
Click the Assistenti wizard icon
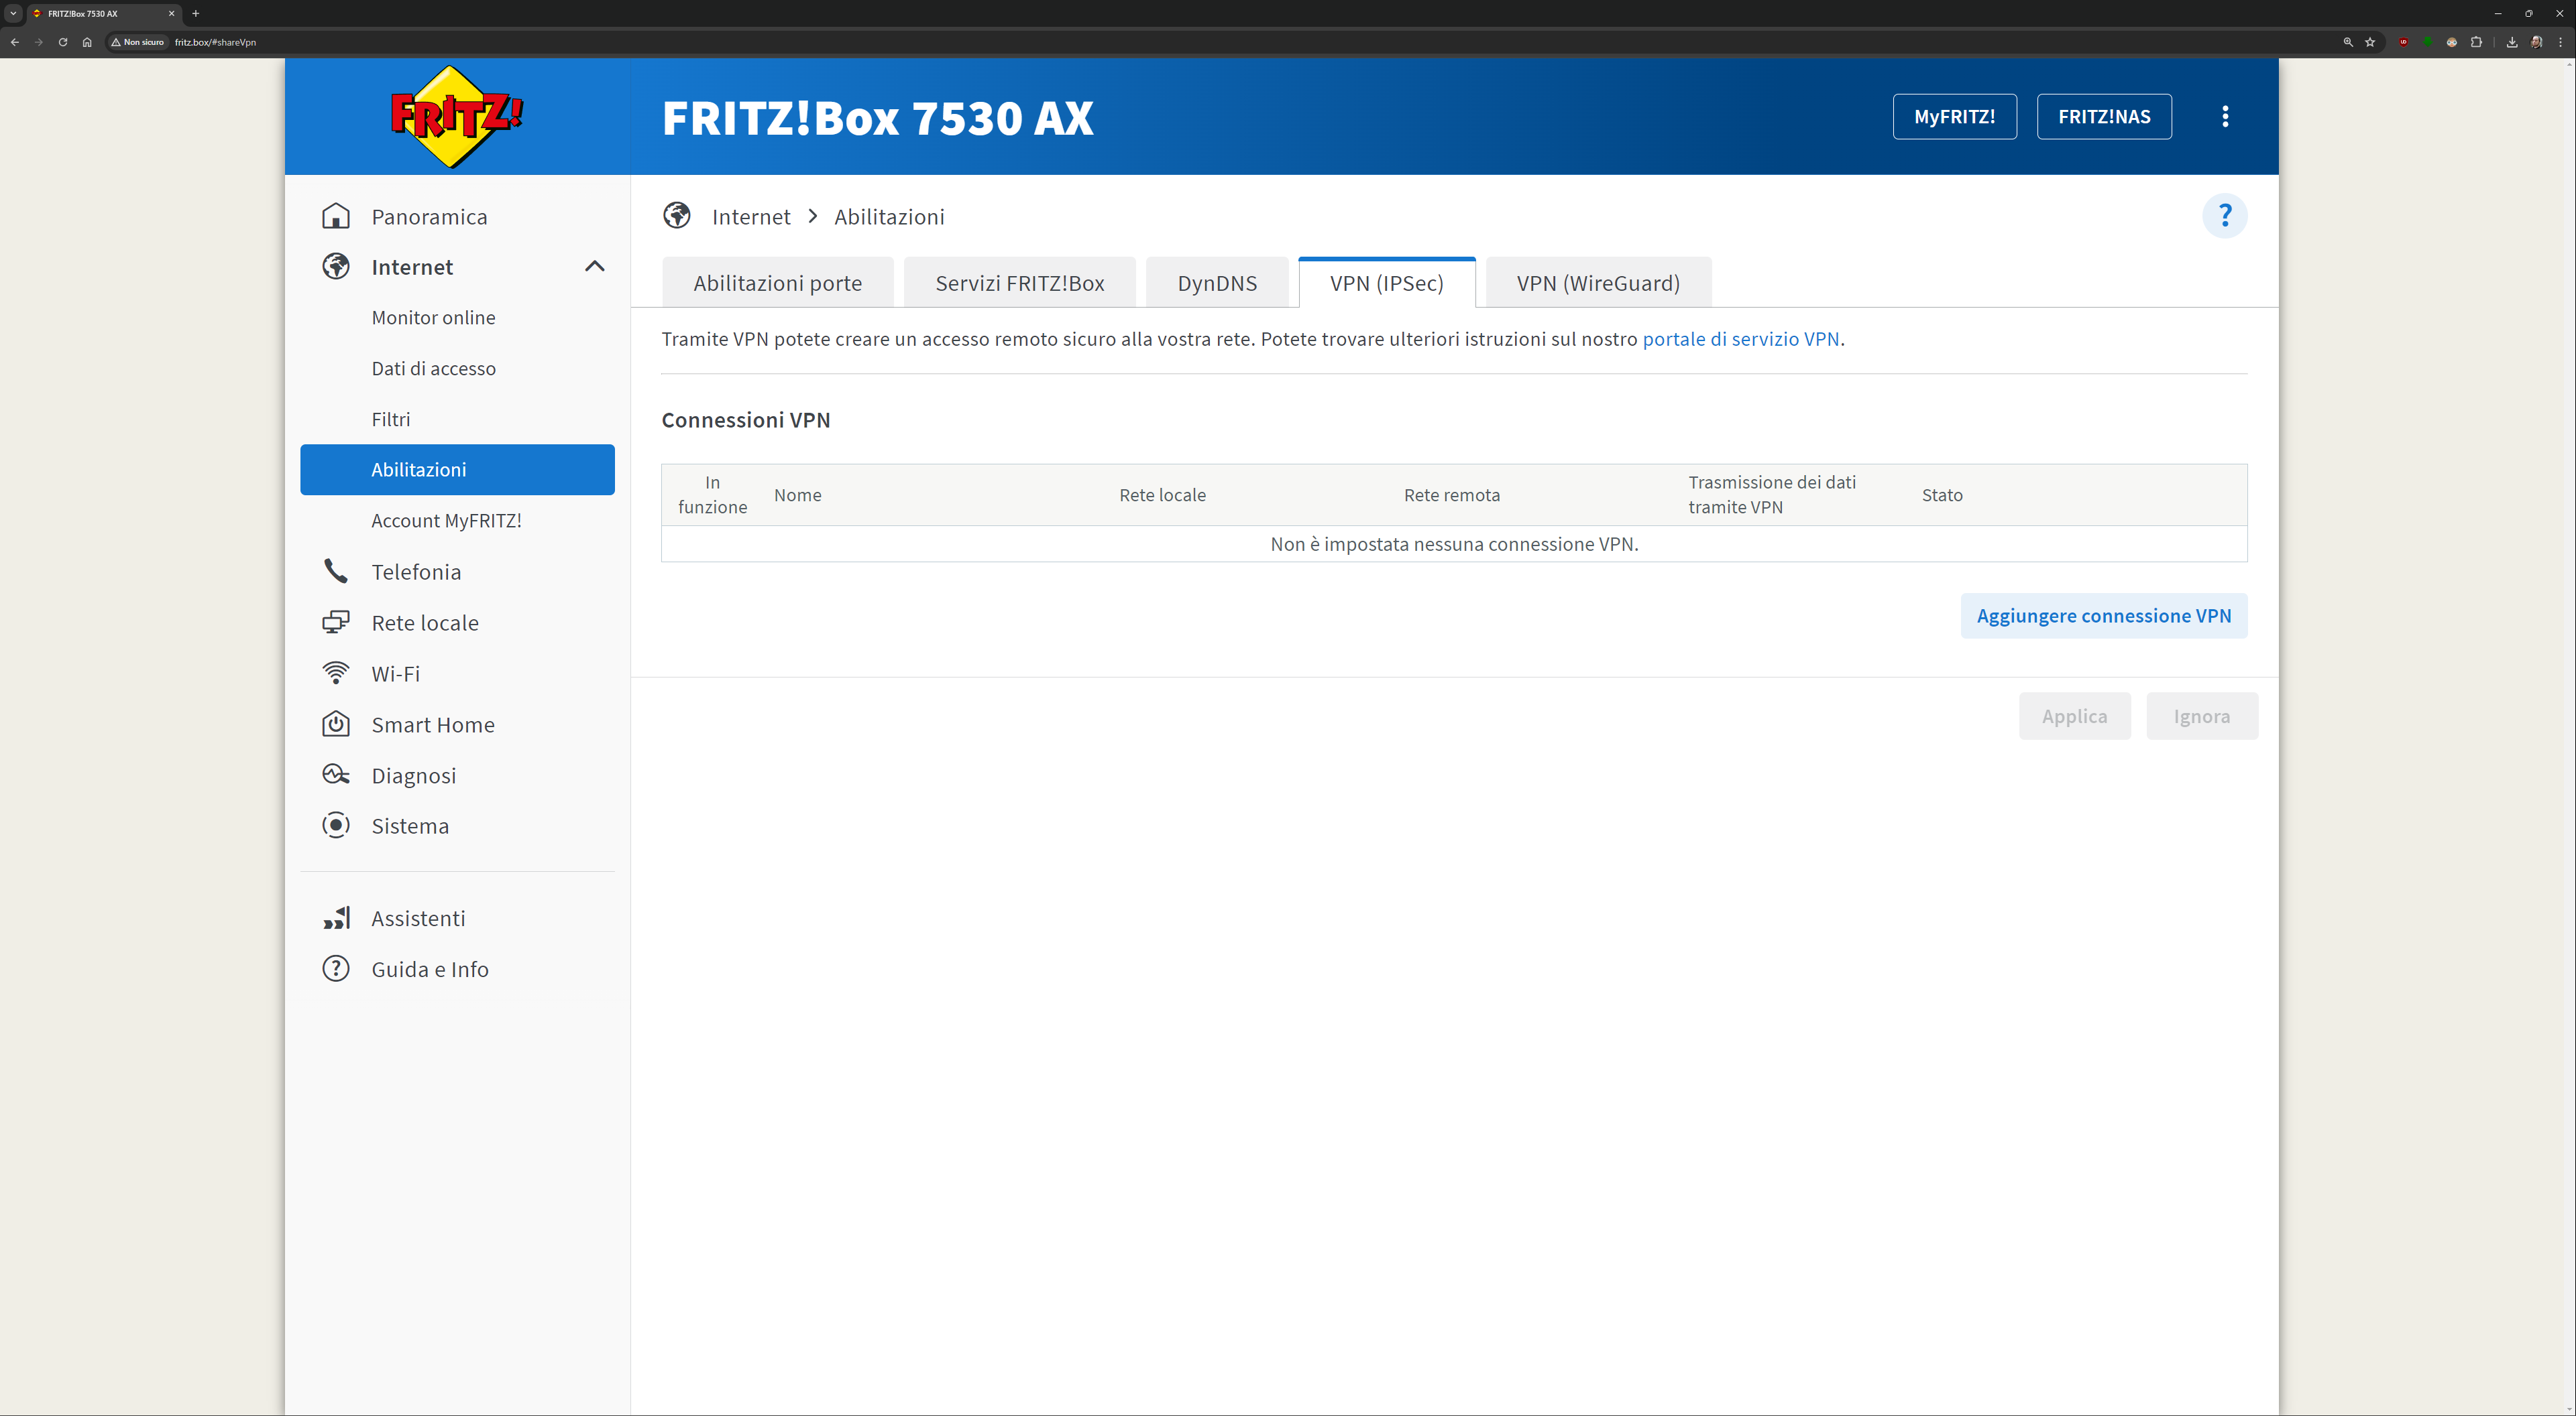[x=336, y=917]
